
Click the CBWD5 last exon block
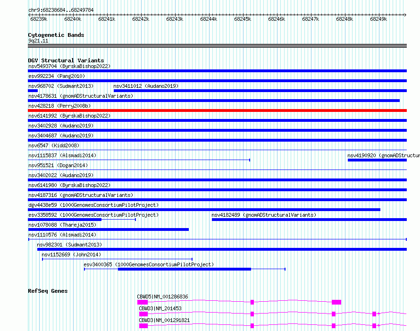click(x=336, y=302)
